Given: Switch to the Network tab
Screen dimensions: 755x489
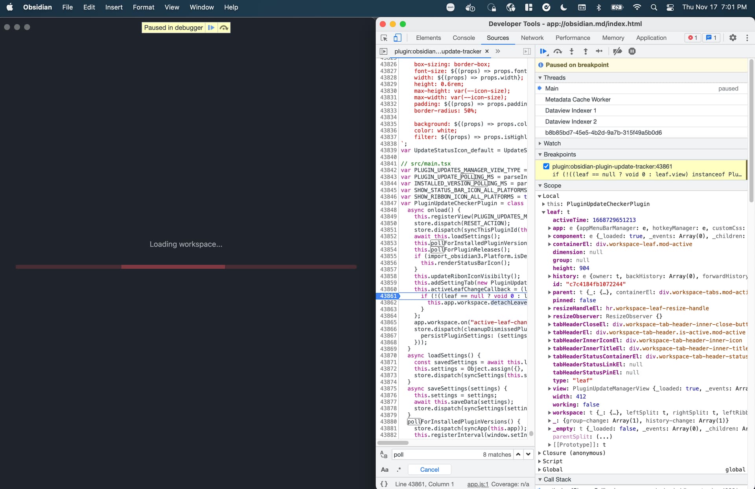Looking at the screenshot, I should click(532, 38).
